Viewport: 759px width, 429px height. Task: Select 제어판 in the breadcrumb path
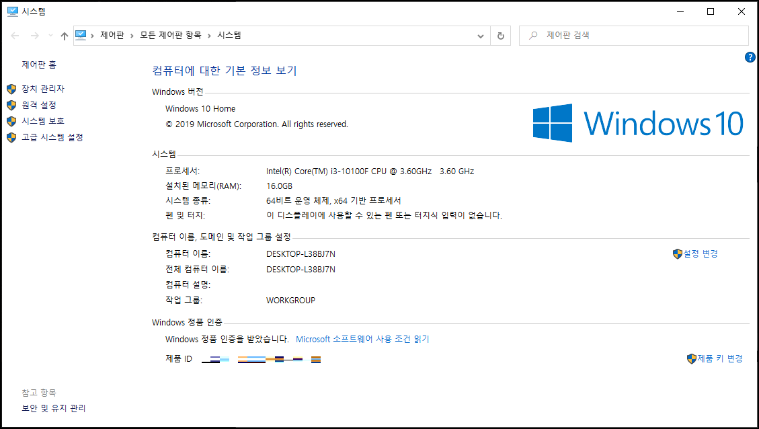point(112,36)
